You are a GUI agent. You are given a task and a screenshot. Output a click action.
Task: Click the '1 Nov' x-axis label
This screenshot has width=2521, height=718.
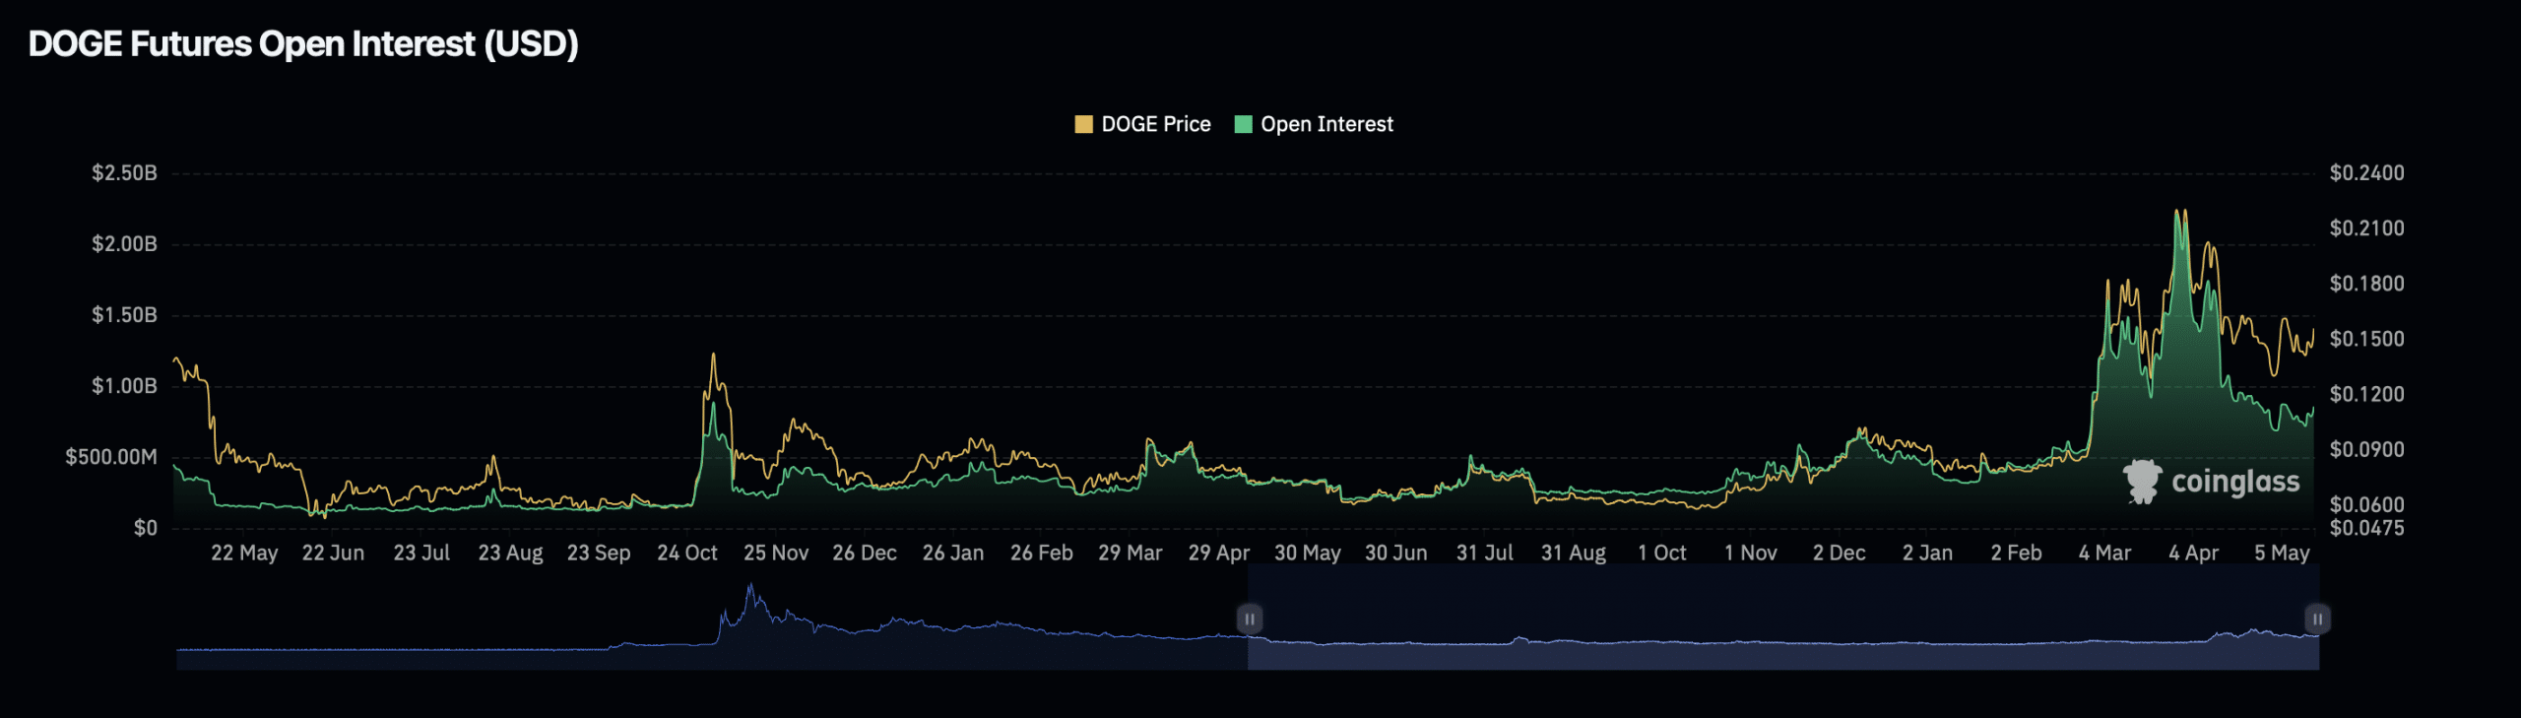point(1751,553)
